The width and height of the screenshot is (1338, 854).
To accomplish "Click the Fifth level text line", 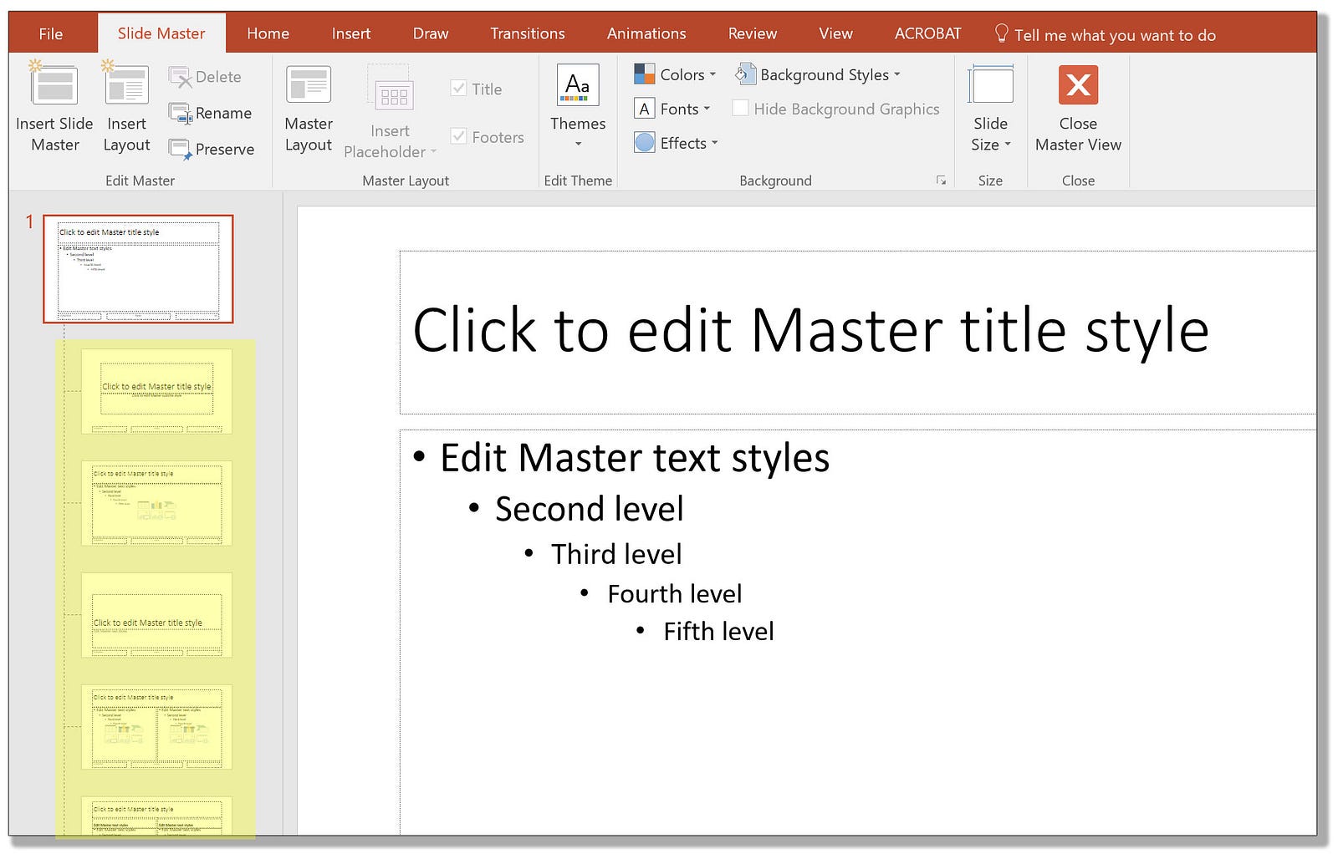I will pyautogui.click(x=718, y=632).
